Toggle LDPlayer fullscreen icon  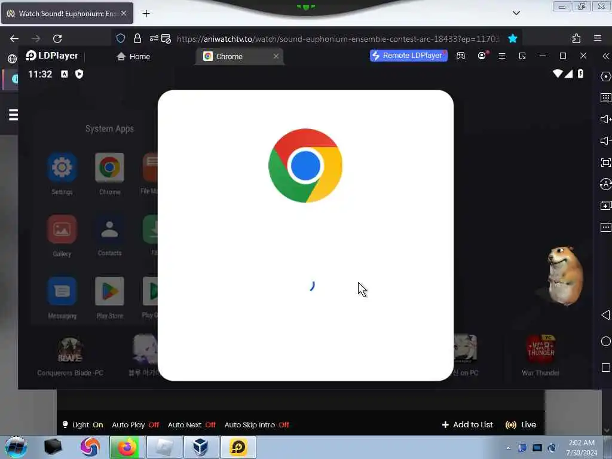coord(605,163)
